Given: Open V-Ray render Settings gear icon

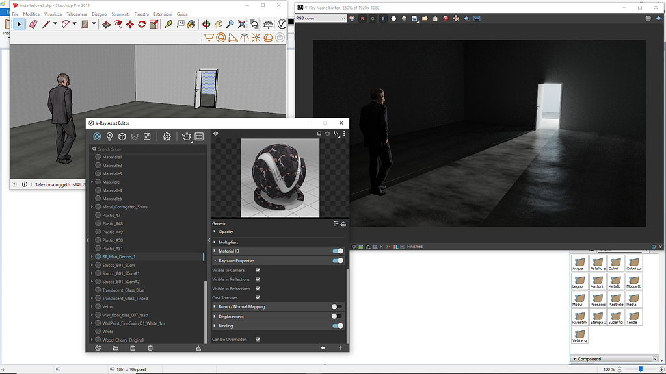Looking at the screenshot, I should pyautogui.click(x=166, y=136).
